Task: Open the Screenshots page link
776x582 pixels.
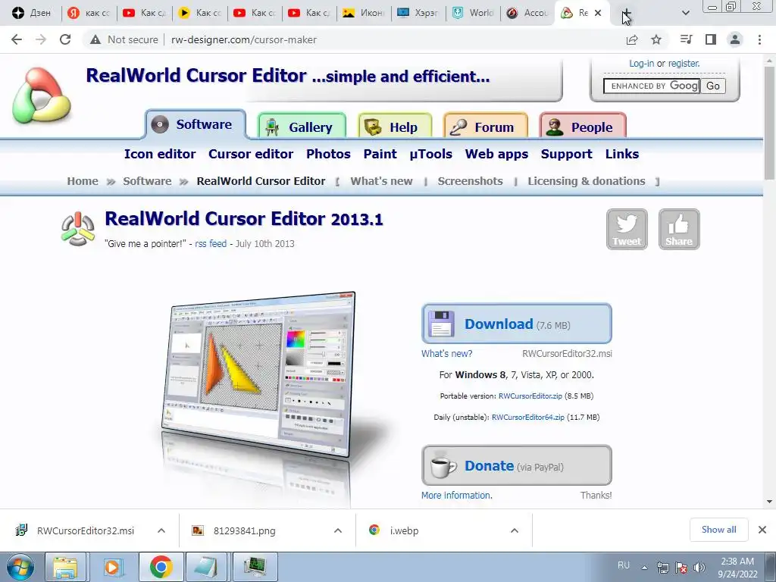Action: [470, 181]
